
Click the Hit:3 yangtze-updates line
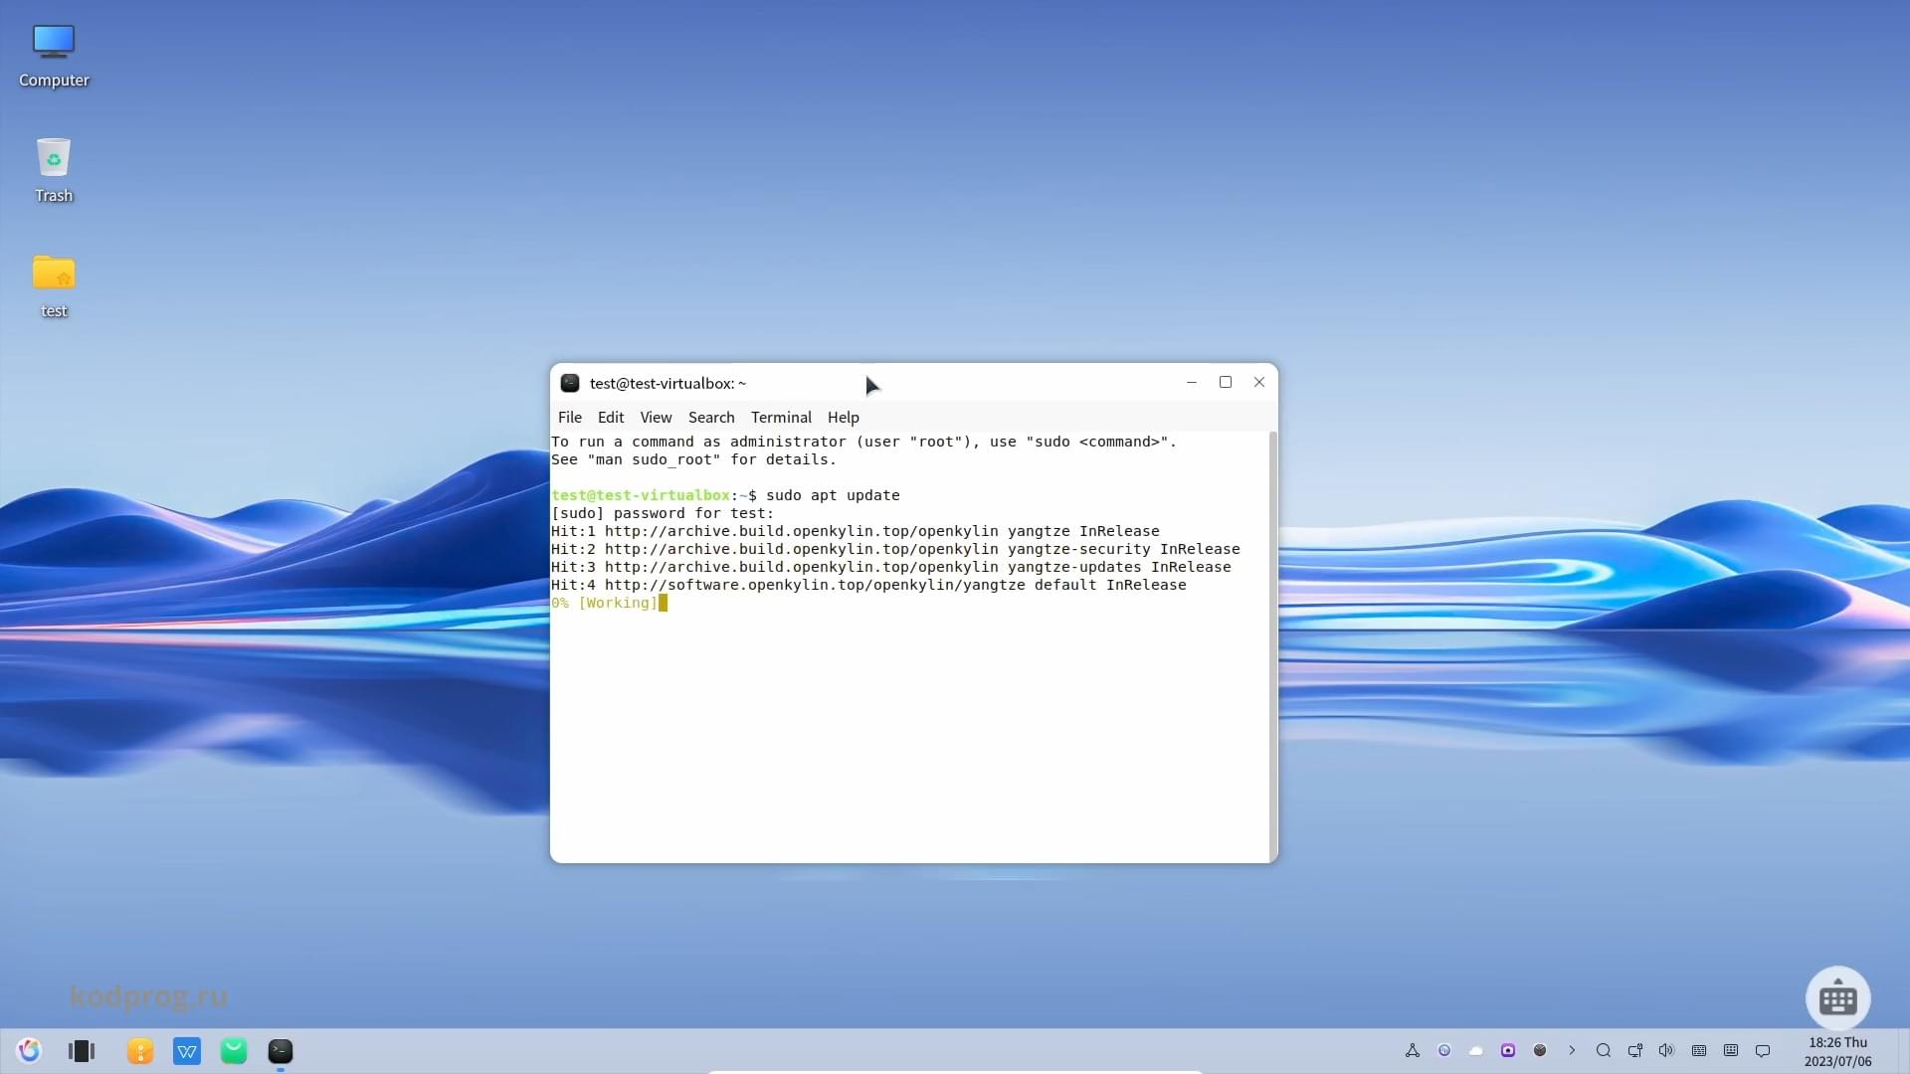point(891,567)
